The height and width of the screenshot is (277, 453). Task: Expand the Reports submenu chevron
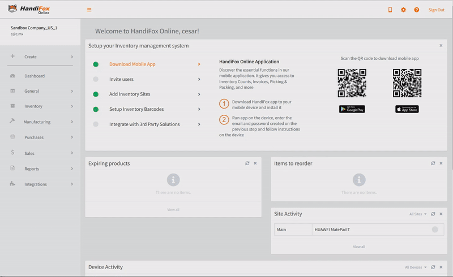(x=72, y=168)
